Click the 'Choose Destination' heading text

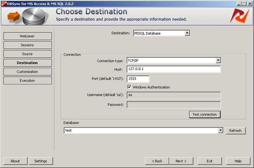[92, 11]
